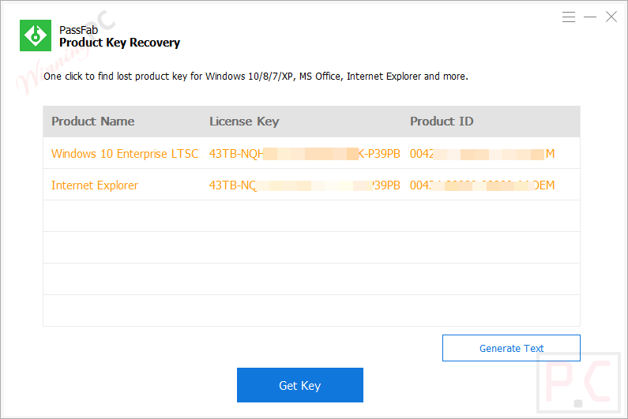Select the Internet Explorer product name
The height and width of the screenshot is (419, 628).
95,185
